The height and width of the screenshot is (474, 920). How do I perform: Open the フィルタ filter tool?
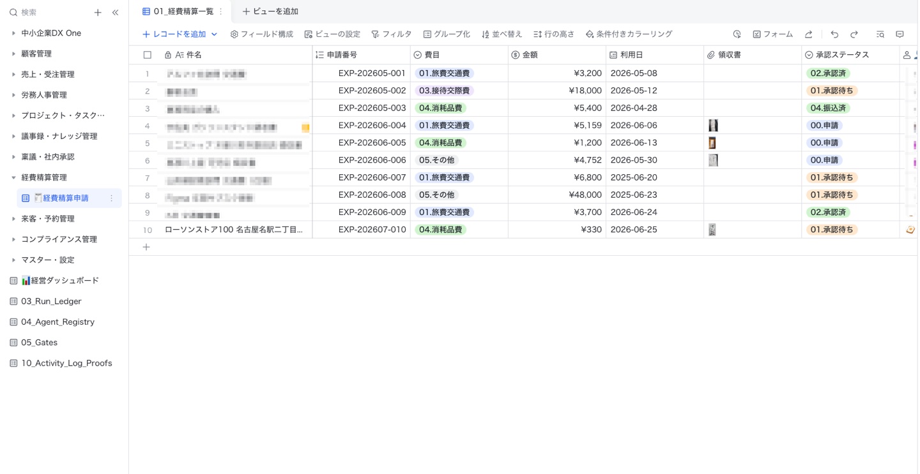click(392, 34)
